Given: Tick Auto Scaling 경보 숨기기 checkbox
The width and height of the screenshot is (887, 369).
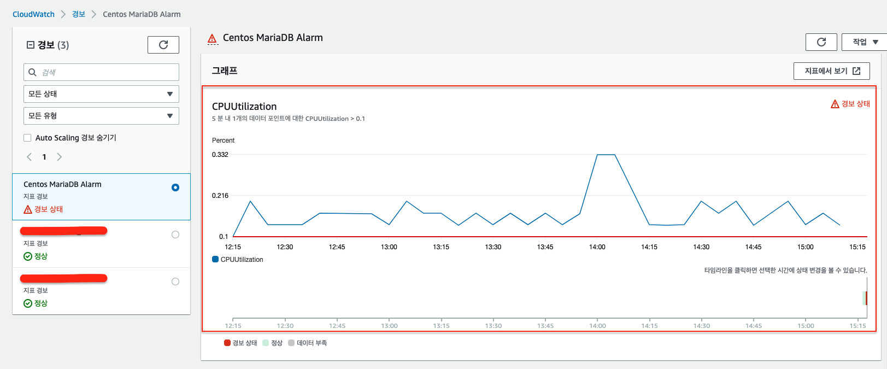Looking at the screenshot, I should click(27, 138).
